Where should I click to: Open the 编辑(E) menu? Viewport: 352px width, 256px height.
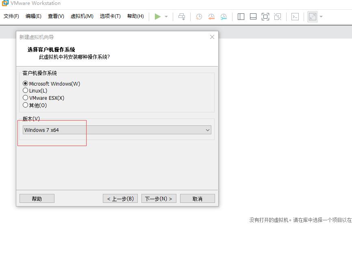click(33, 16)
